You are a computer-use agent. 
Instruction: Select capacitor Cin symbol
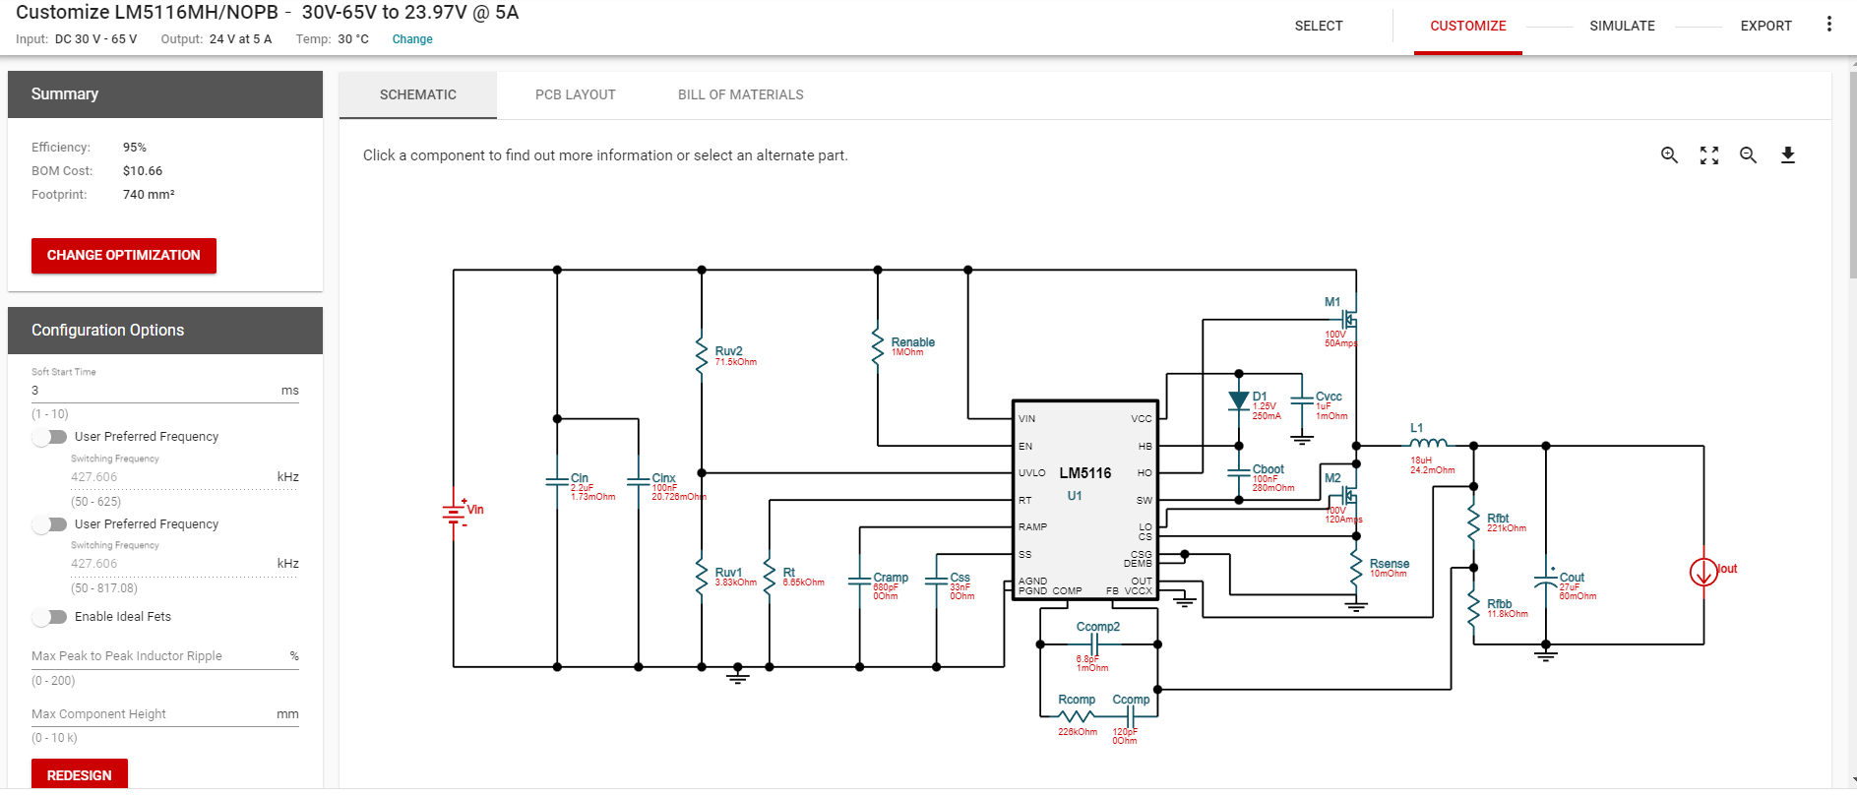click(x=557, y=482)
